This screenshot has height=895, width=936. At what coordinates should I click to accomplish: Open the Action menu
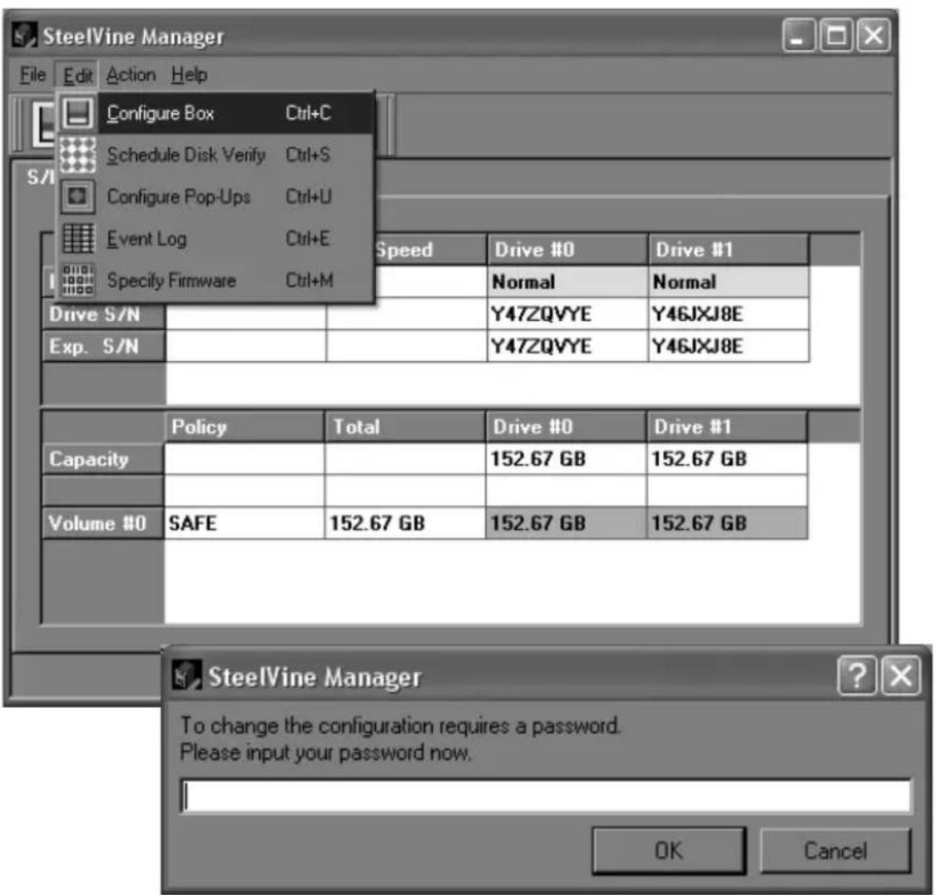click(131, 75)
